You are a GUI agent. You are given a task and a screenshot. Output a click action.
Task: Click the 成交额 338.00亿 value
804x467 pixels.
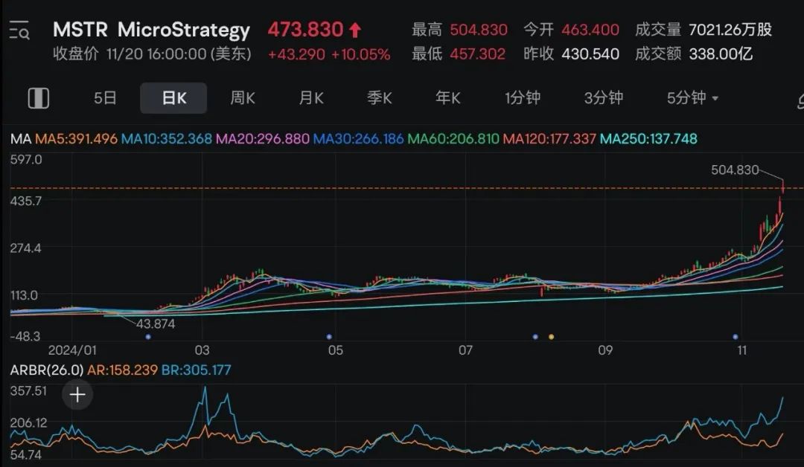721,54
